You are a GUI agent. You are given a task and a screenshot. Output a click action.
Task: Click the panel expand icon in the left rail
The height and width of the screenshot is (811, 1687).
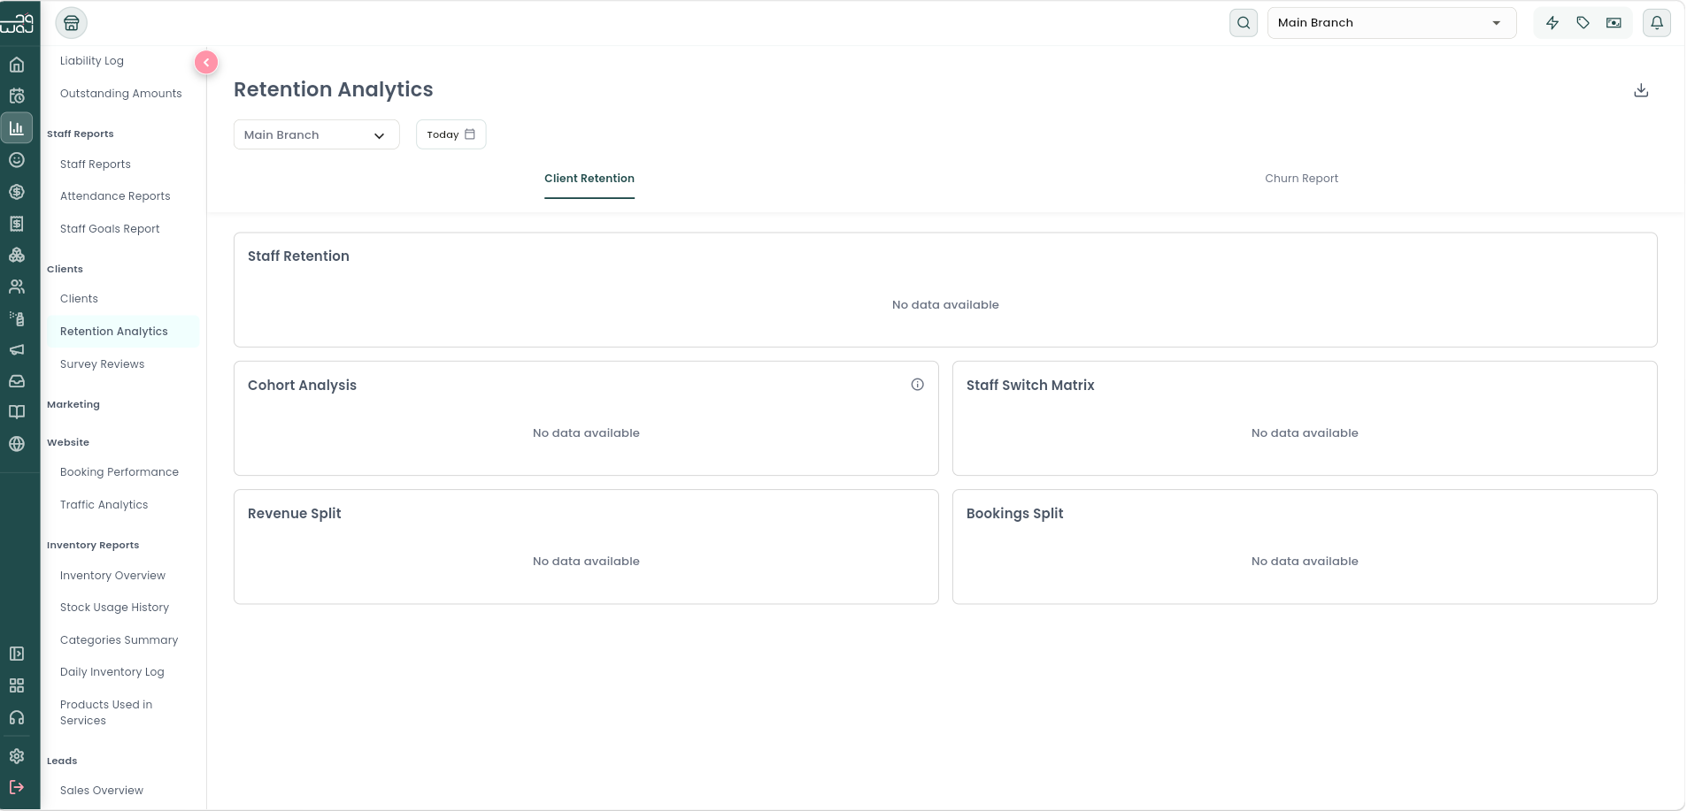click(17, 654)
